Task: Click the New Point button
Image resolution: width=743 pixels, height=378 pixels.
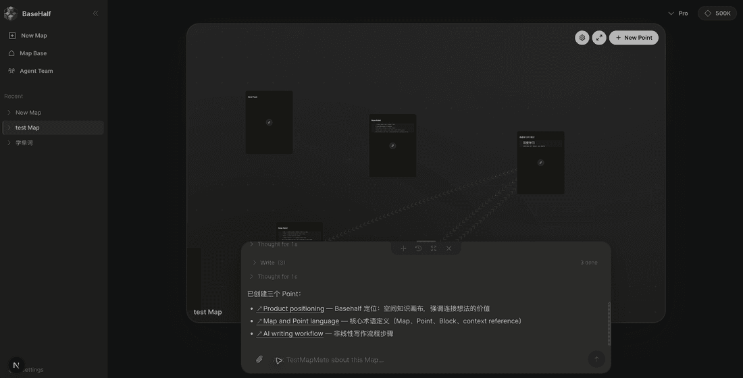Action: 634,38
